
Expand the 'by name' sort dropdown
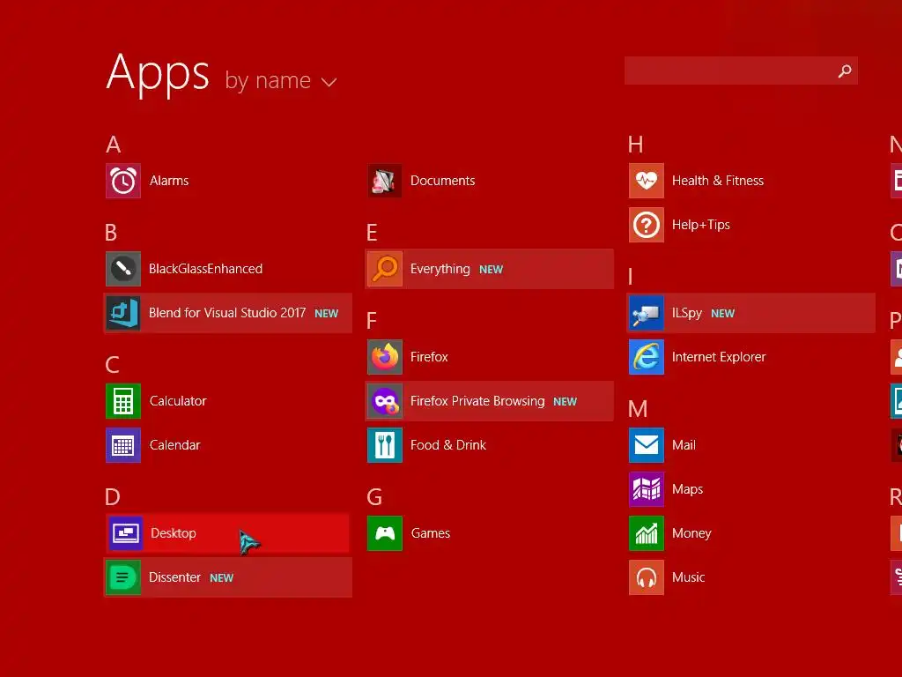coord(281,80)
